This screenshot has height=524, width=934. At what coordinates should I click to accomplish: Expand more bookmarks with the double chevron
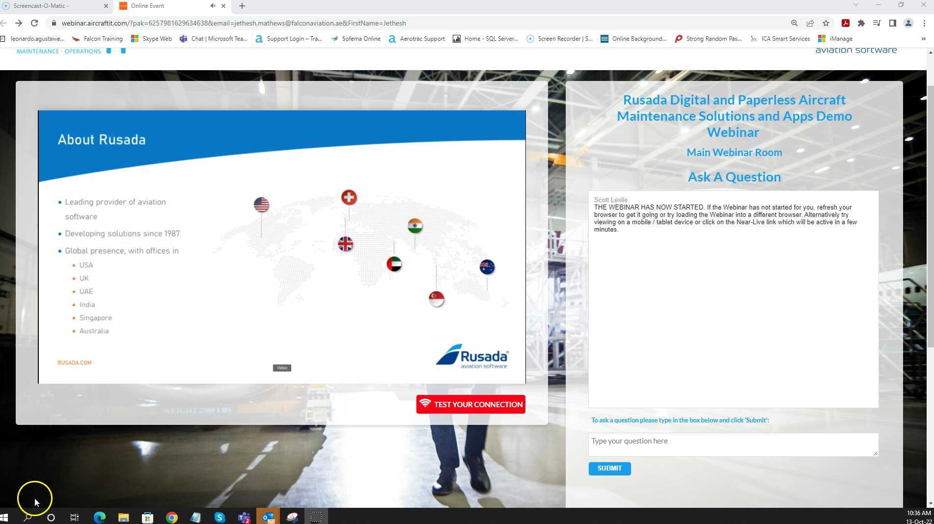(x=923, y=39)
